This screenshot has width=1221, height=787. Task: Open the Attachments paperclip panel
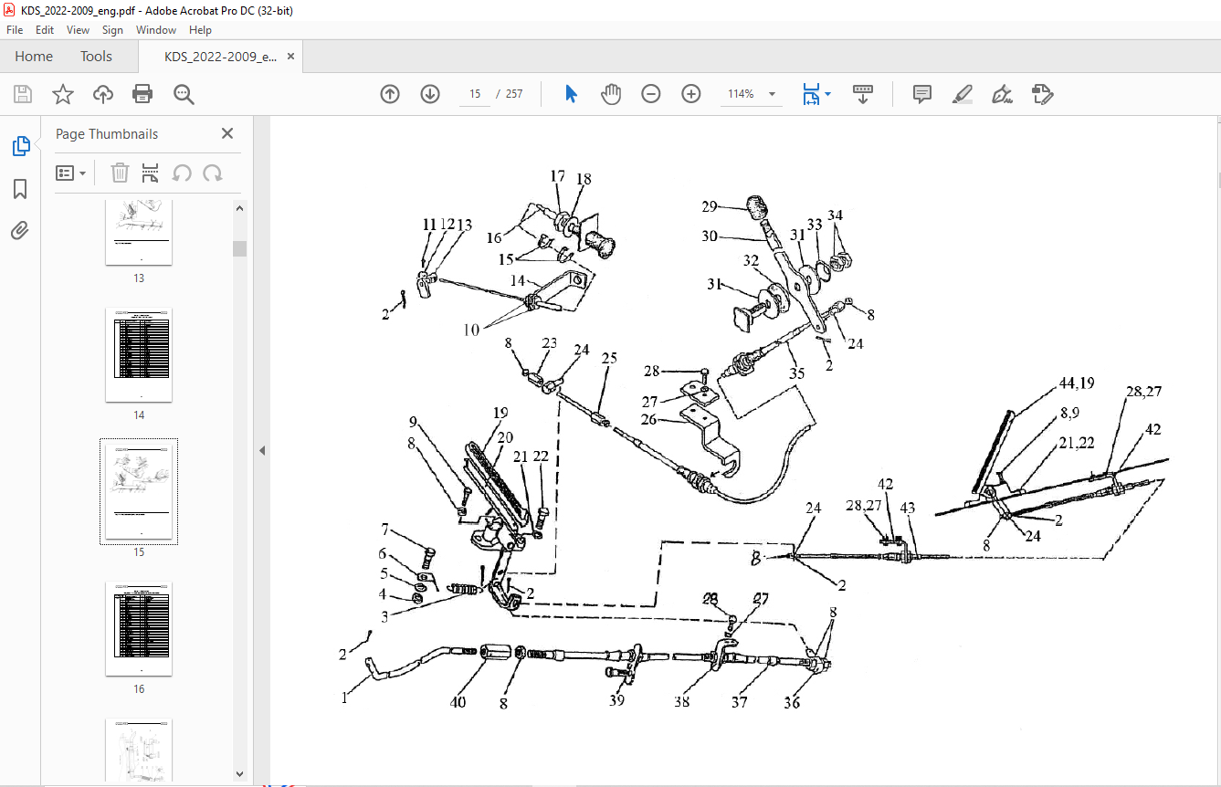tap(20, 230)
